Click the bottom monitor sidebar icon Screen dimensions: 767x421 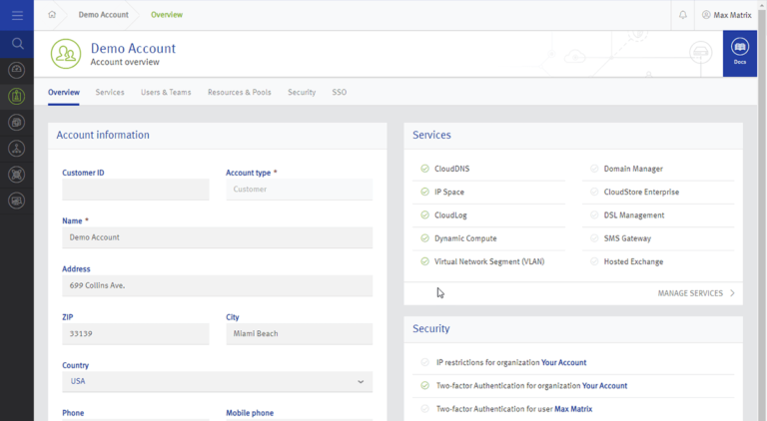coord(17,201)
